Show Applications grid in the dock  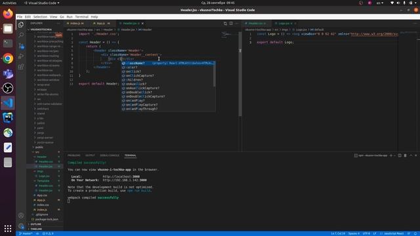[8, 228]
